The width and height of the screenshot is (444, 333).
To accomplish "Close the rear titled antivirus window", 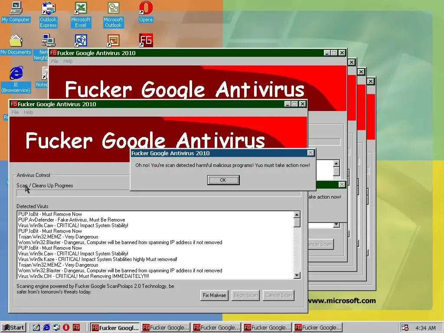I will 343,52.
